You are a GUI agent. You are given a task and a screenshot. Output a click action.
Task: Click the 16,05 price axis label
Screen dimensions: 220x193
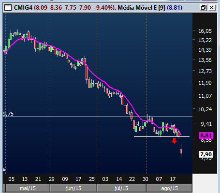coord(205,31)
